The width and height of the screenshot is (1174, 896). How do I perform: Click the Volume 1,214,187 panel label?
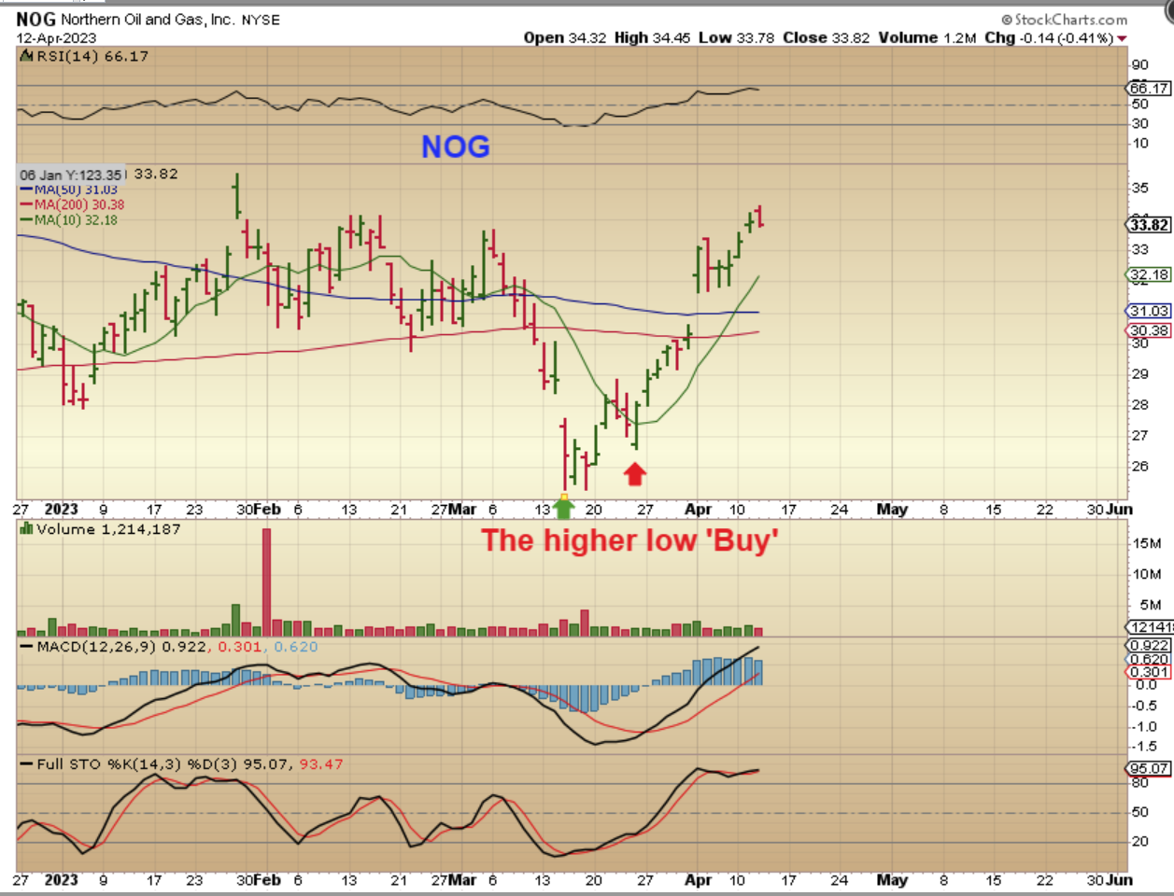click(x=108, y=529)
